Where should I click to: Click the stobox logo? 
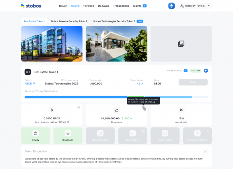[x=31, y=6]
